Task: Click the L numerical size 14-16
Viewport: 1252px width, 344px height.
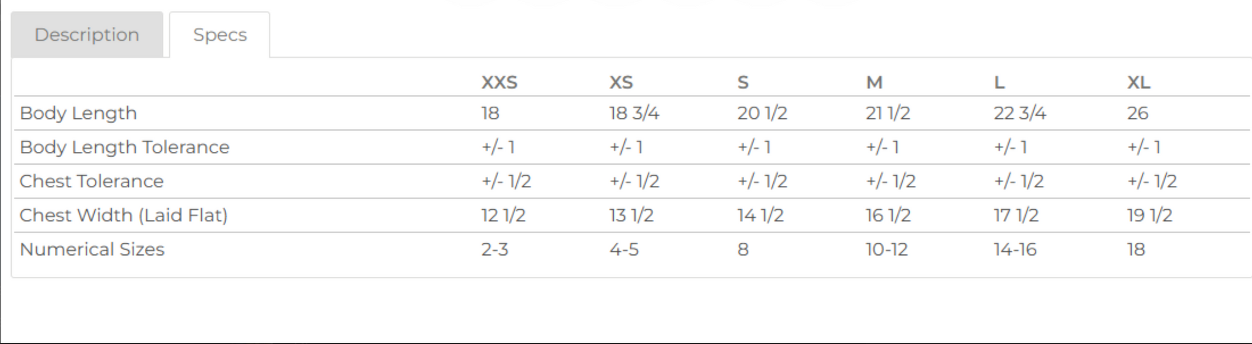Action: (1015, 249)
